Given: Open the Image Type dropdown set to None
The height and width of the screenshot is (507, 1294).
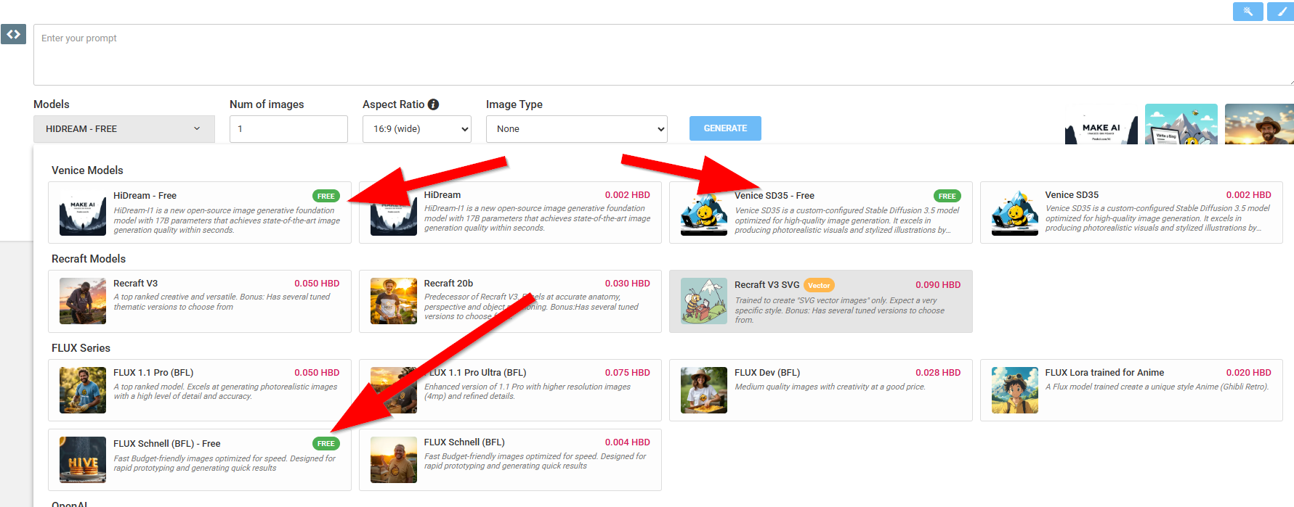Looking at the screenshot, I should click(577, 129).
